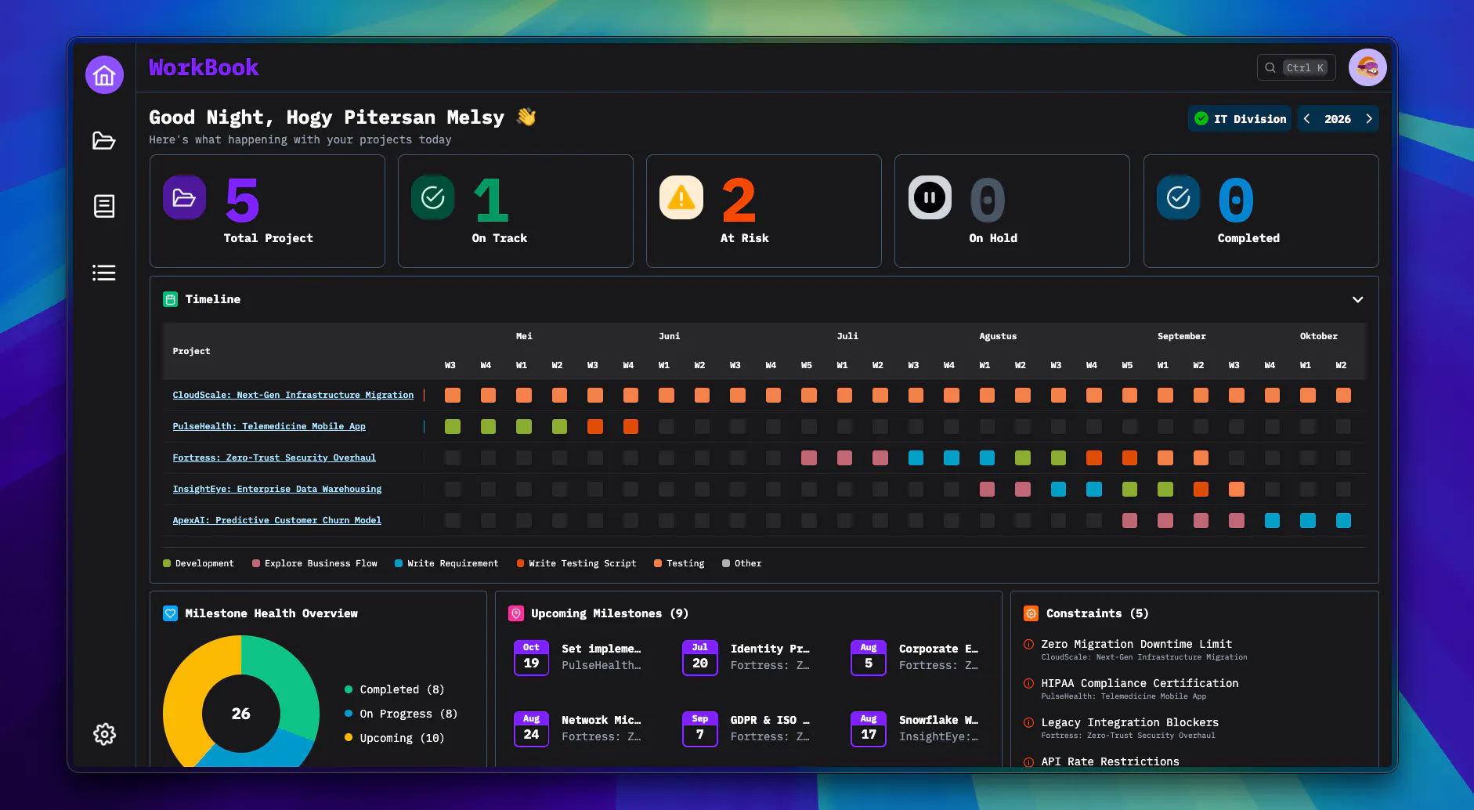Screen dimensions: 1474x810
Task: Click the Ctrl K search field
Action: pos(1296,68)
